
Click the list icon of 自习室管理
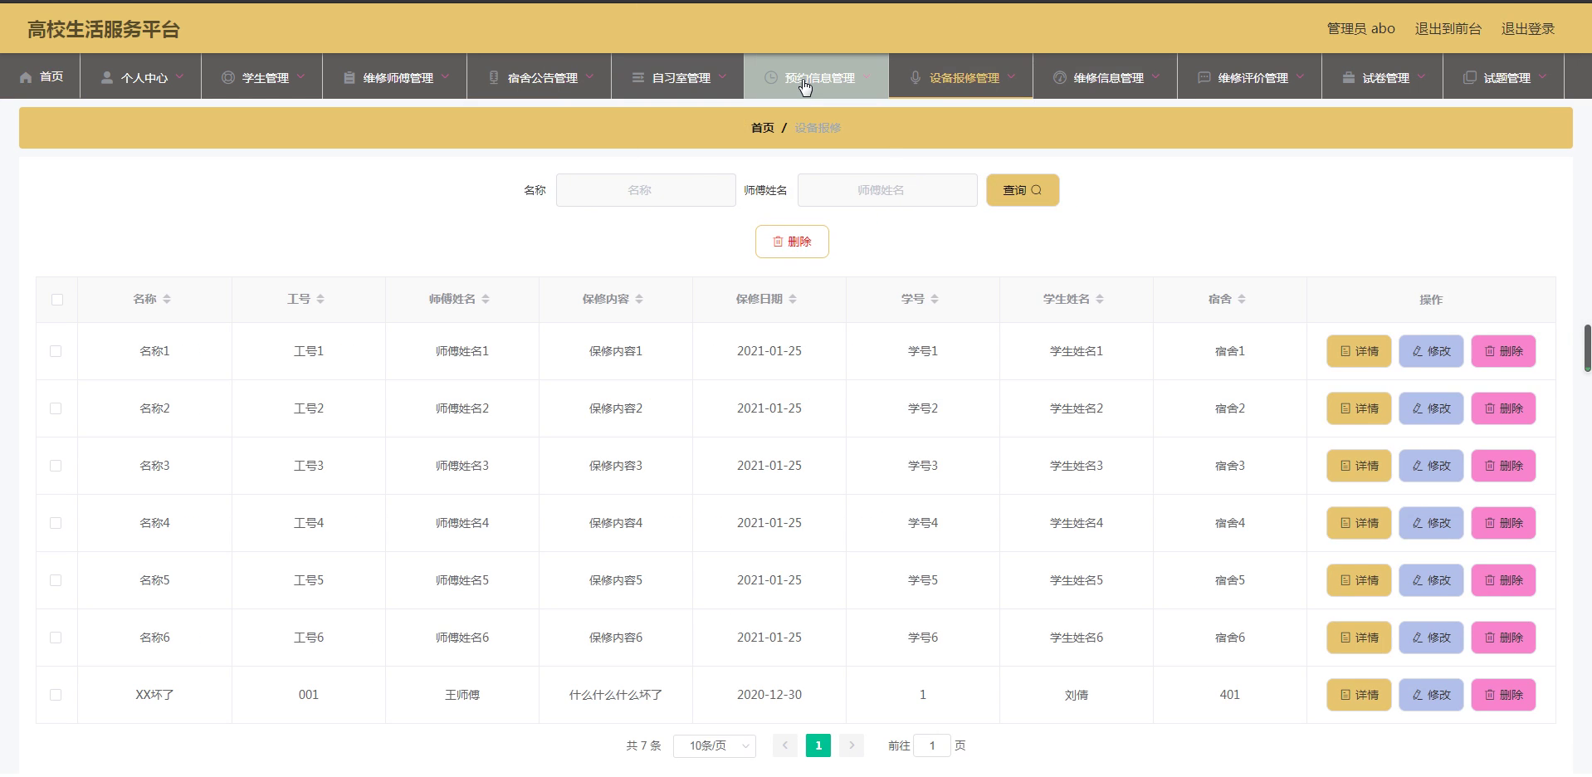click(638, 77)
